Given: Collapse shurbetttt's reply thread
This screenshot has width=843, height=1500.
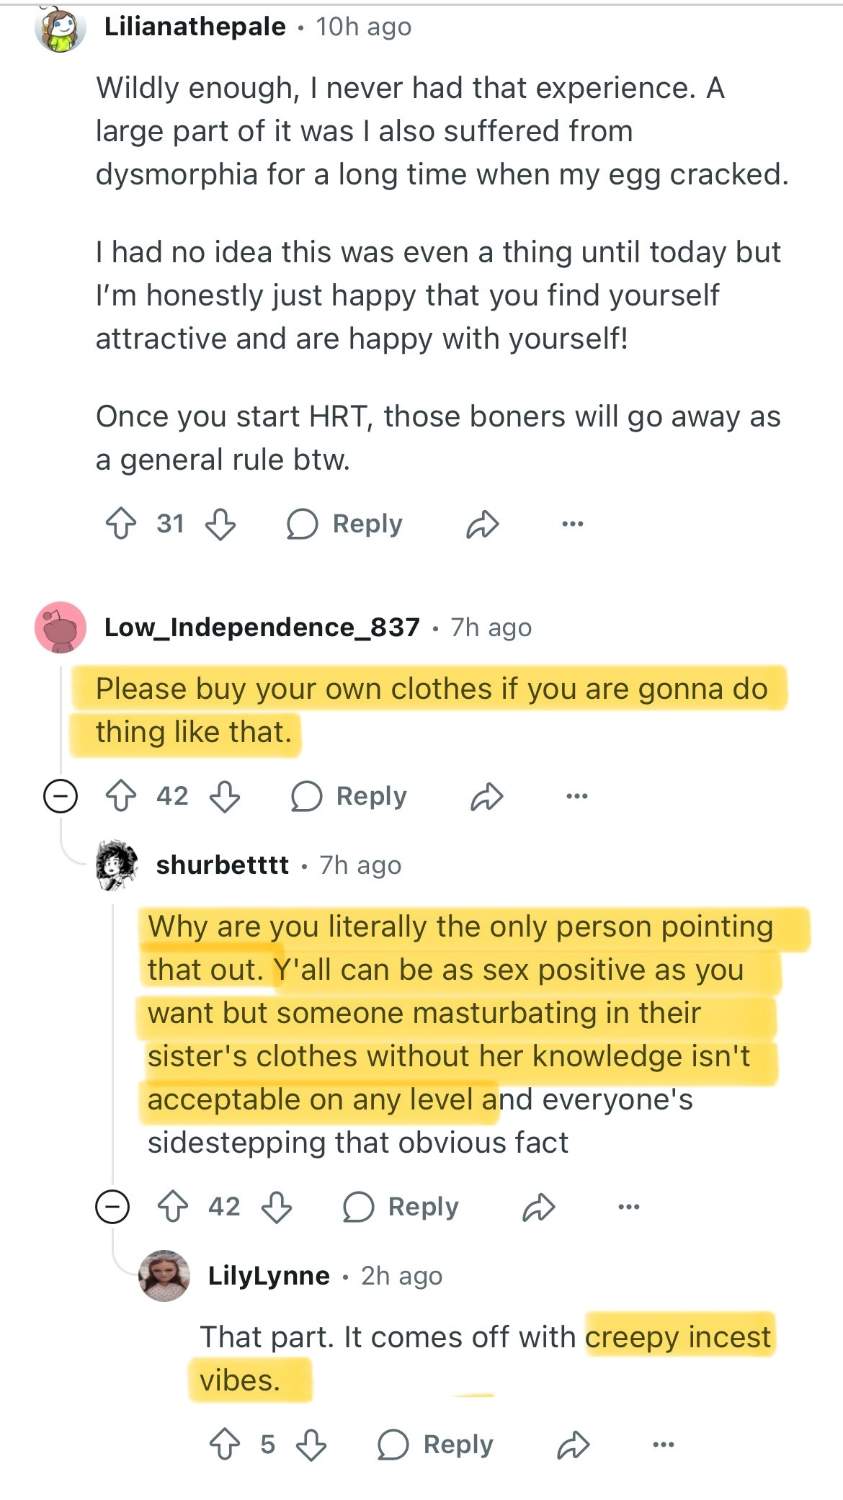Looking at the screenshot, I should [x=112, y=1207].
